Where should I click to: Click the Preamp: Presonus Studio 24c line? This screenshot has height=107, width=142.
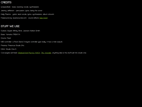pos(13,45)
